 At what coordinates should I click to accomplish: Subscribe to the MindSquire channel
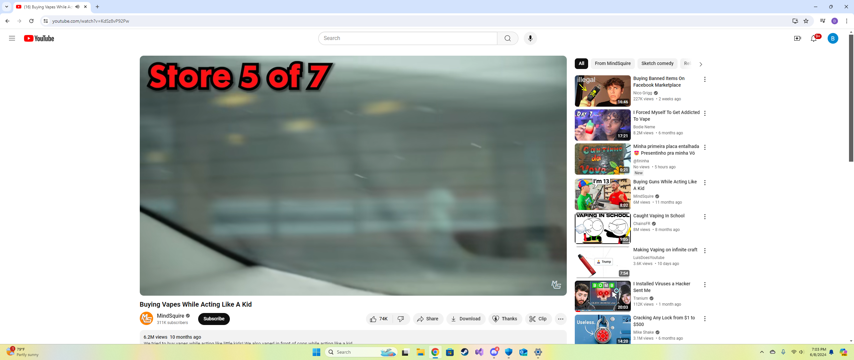(x=214, y=319)
